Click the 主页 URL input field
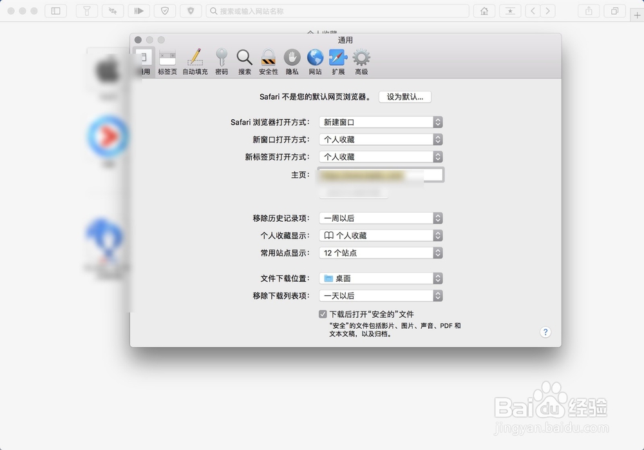This screenshot has width=644, height=450. [x=381, y=175]
